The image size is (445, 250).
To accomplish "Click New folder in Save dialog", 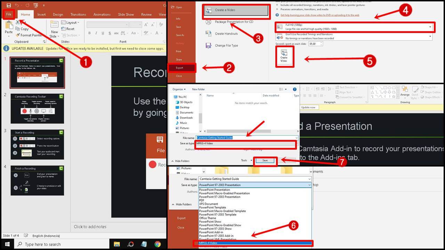I will [199, 89].
